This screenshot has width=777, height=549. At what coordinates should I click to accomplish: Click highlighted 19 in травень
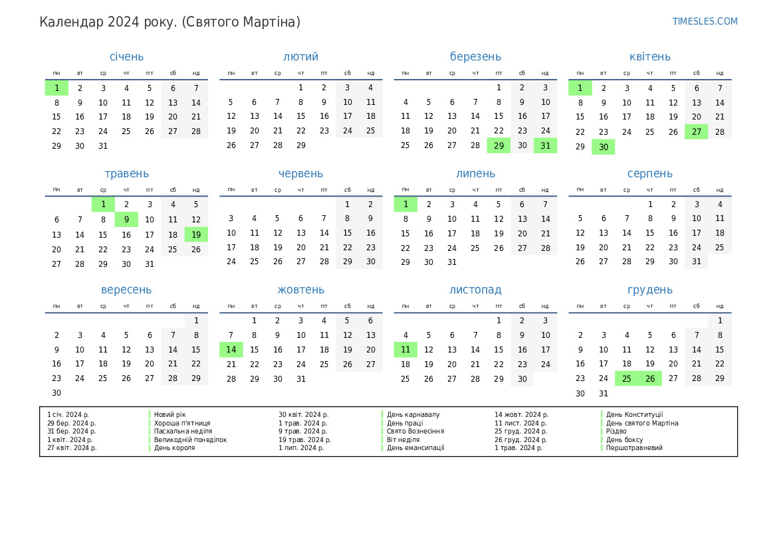pyautogui.click(x=196, y=234)
